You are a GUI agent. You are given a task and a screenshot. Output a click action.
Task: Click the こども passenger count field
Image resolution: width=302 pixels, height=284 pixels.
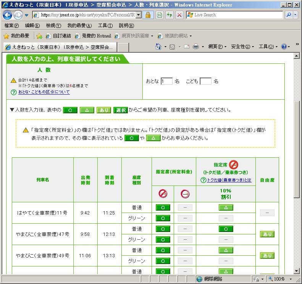pos(205,81)
